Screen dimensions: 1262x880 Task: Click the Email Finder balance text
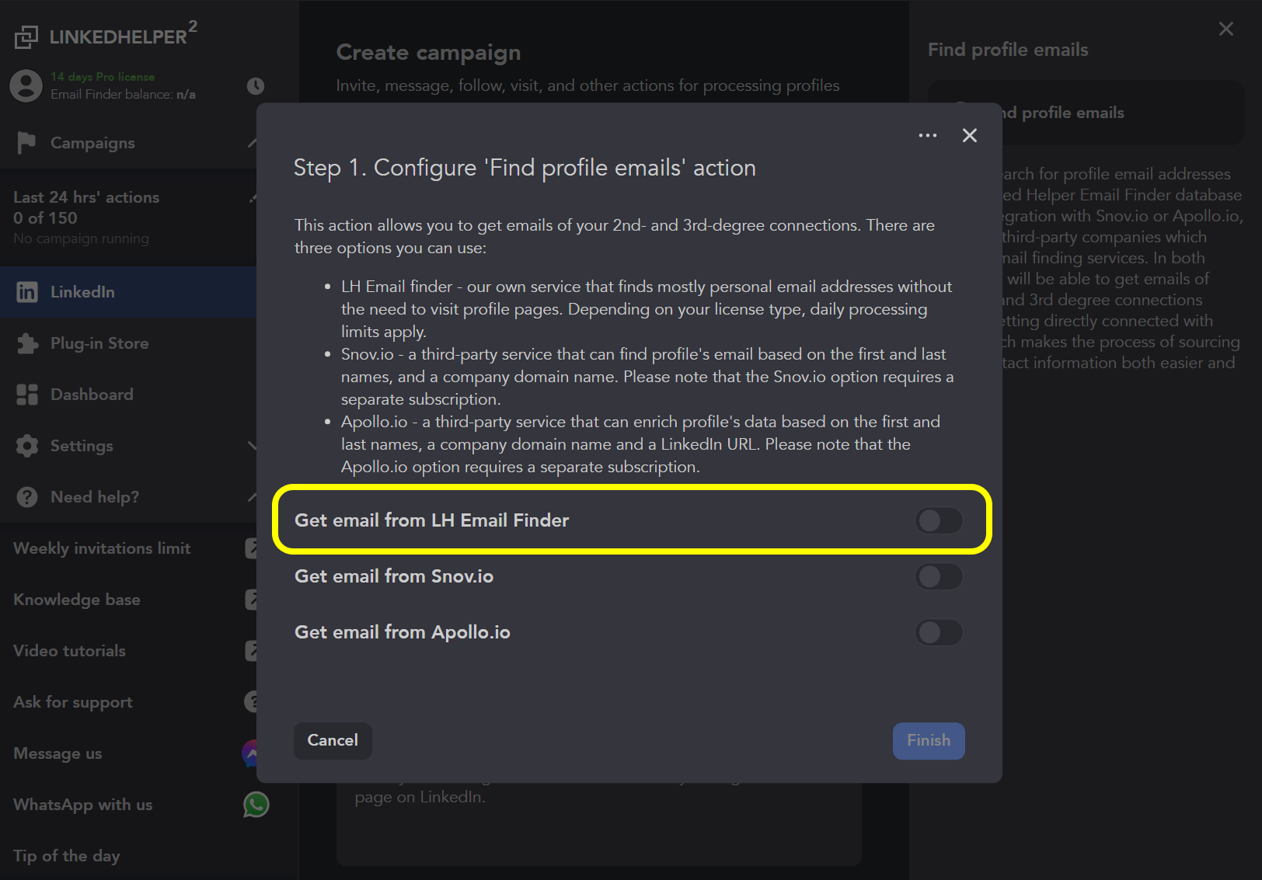point(123,94)
